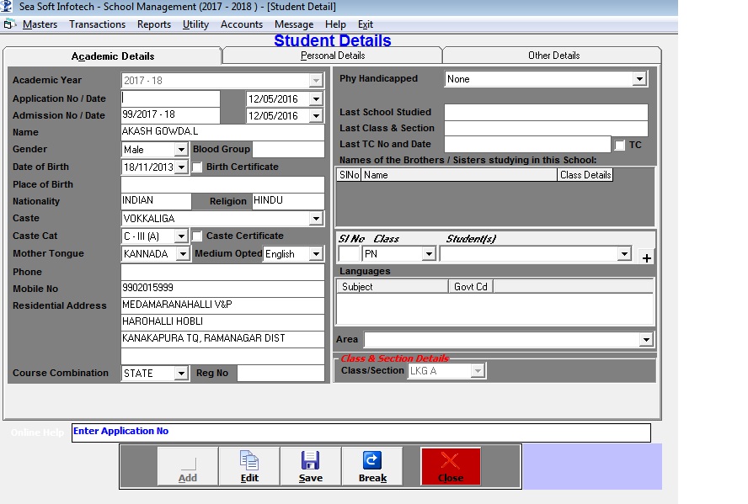Open the Transactions menu
The width and height of the screenshot is (748, 504).
point(97,24)
